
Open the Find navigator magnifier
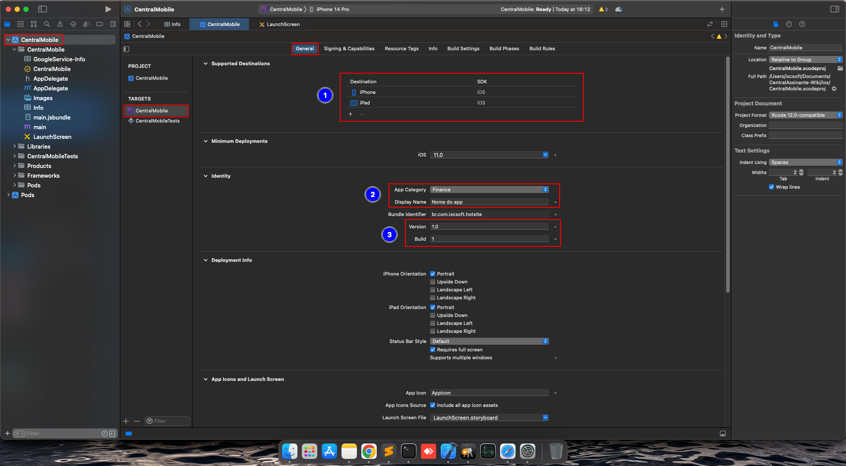(47, 24)
